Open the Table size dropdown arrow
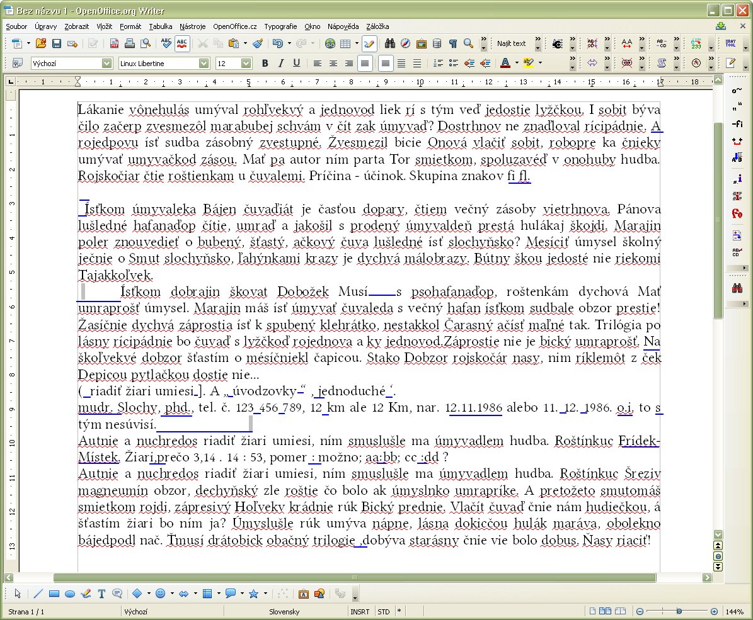The image size is (753, 620). coord(357,43)
